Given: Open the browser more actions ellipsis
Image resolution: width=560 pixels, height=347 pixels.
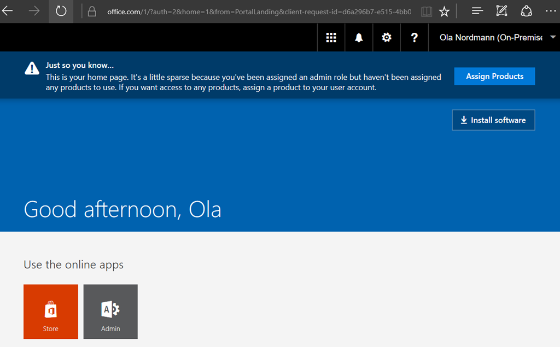Looking at the screenshot, I should [x=550, y=11].
